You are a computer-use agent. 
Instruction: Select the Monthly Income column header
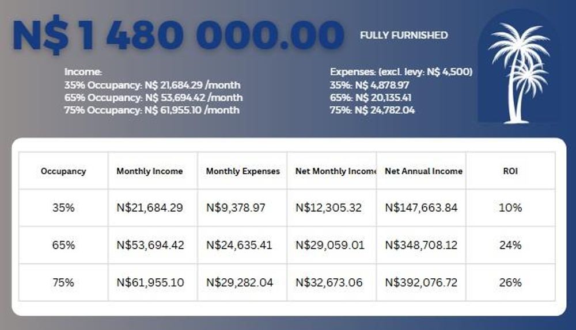click(x=150, y=171)
